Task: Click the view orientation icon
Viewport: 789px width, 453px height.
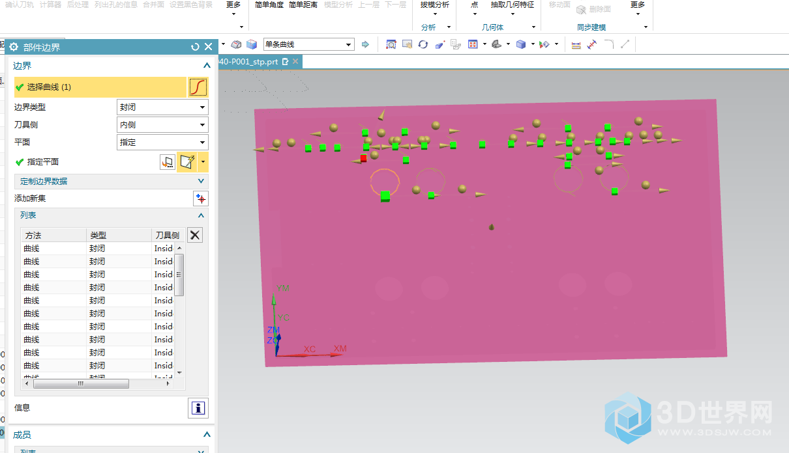Action: click(x=496, y=45)
